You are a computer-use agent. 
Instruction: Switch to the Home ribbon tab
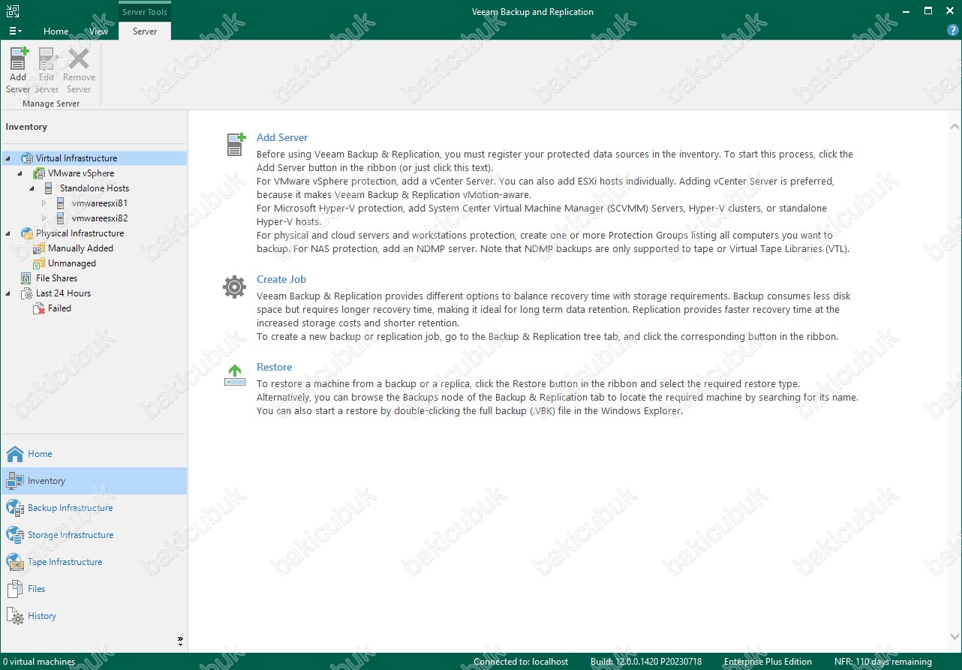click(x=56, y=32)
